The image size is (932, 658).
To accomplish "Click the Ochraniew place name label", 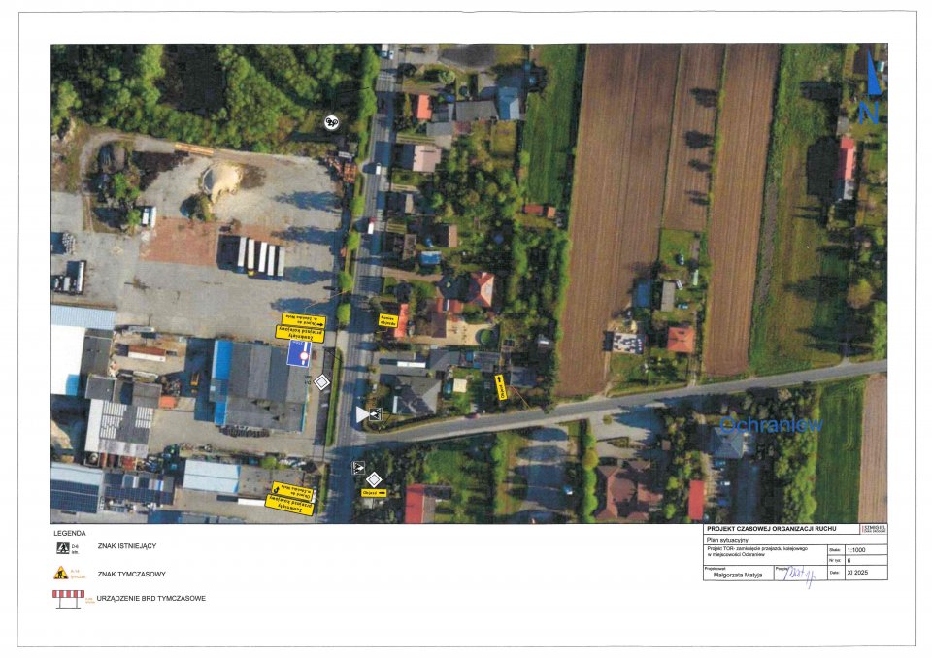I will pos(771,425).
